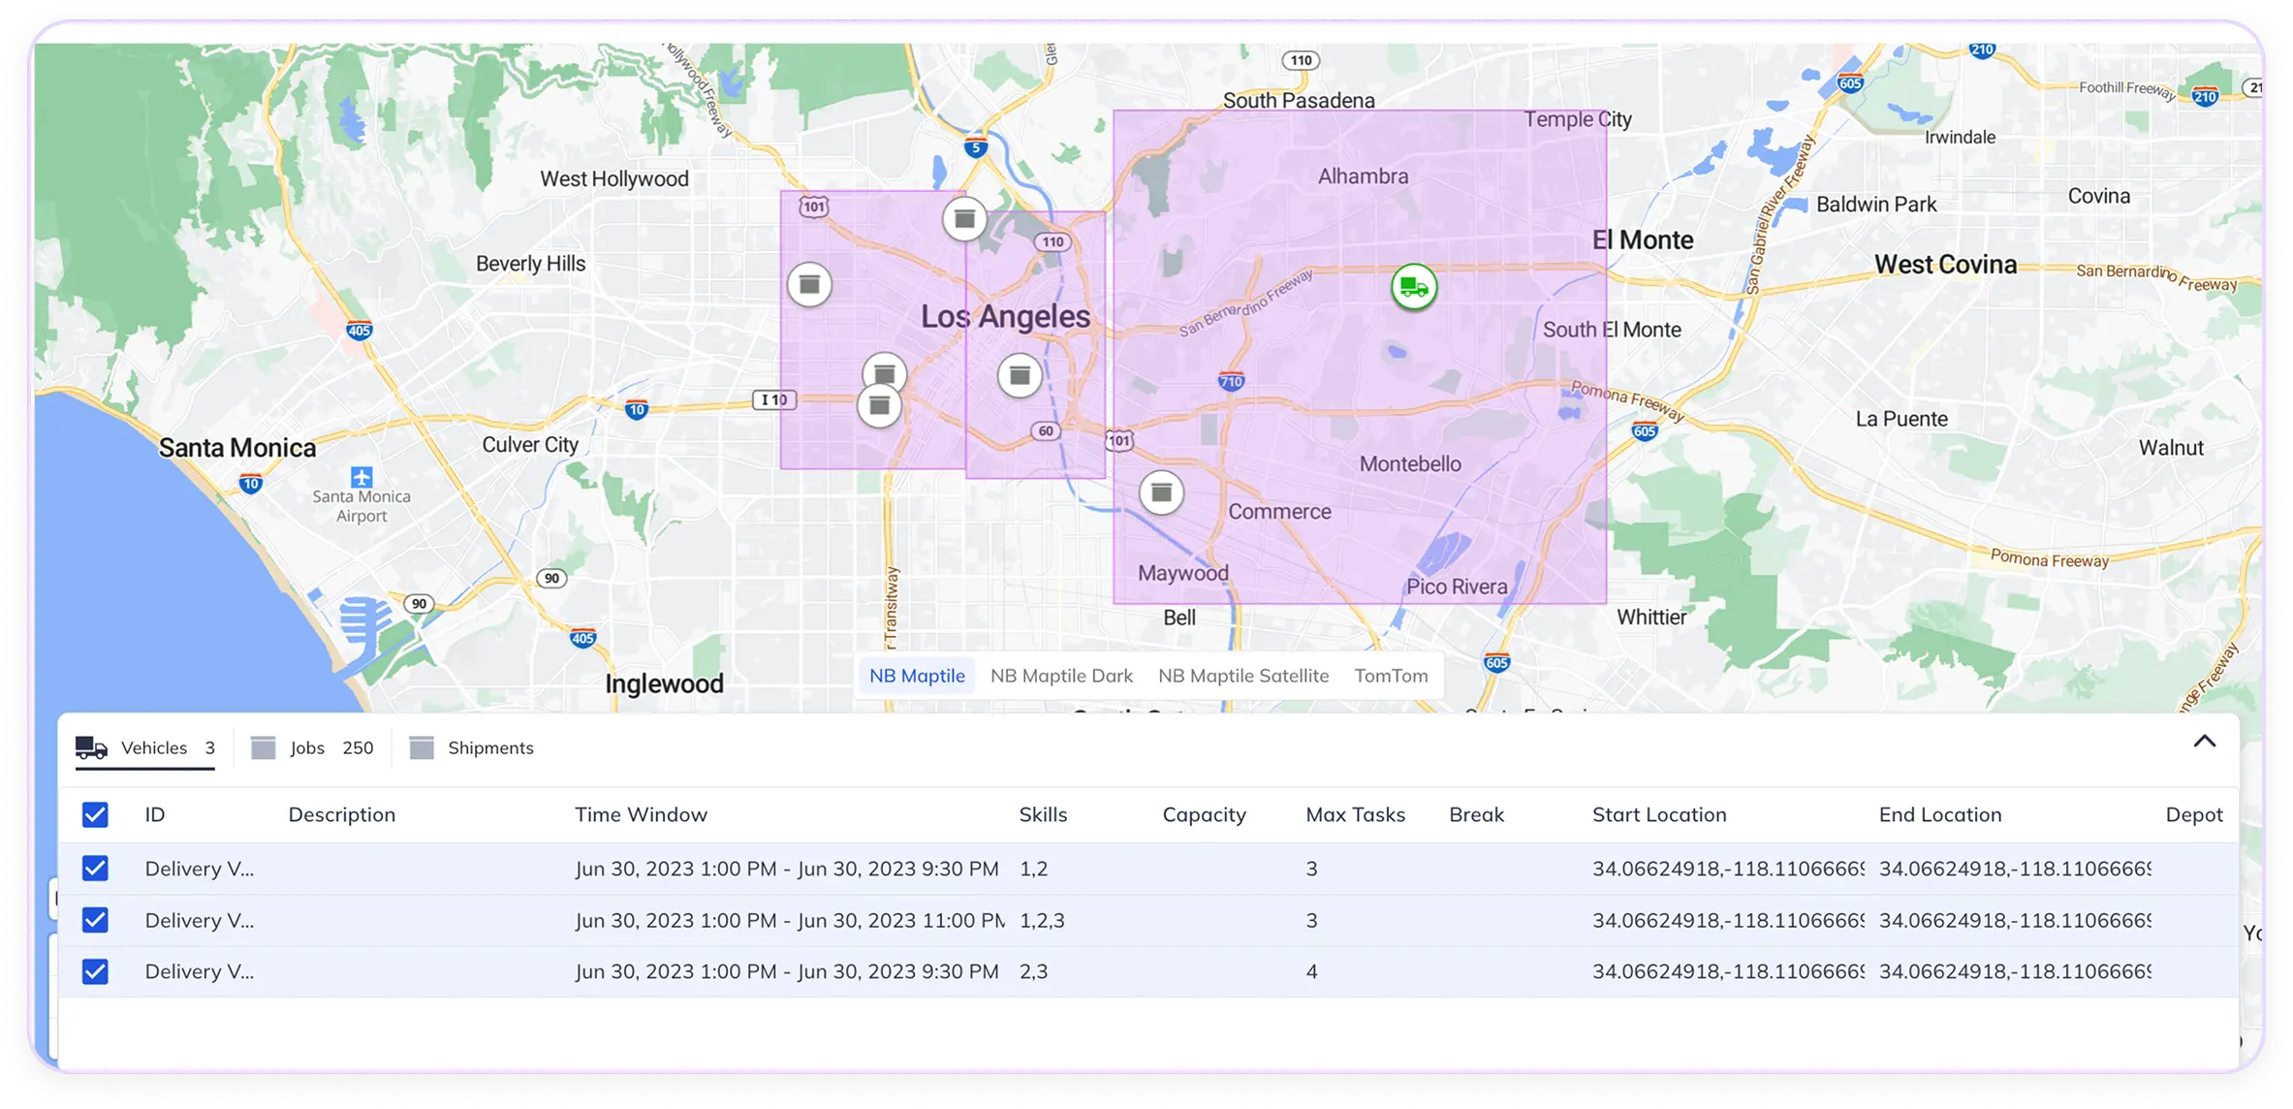Toggle the select-all checkbox in table header
This screenshot has width=2293, height=1109.
[95, 814]
